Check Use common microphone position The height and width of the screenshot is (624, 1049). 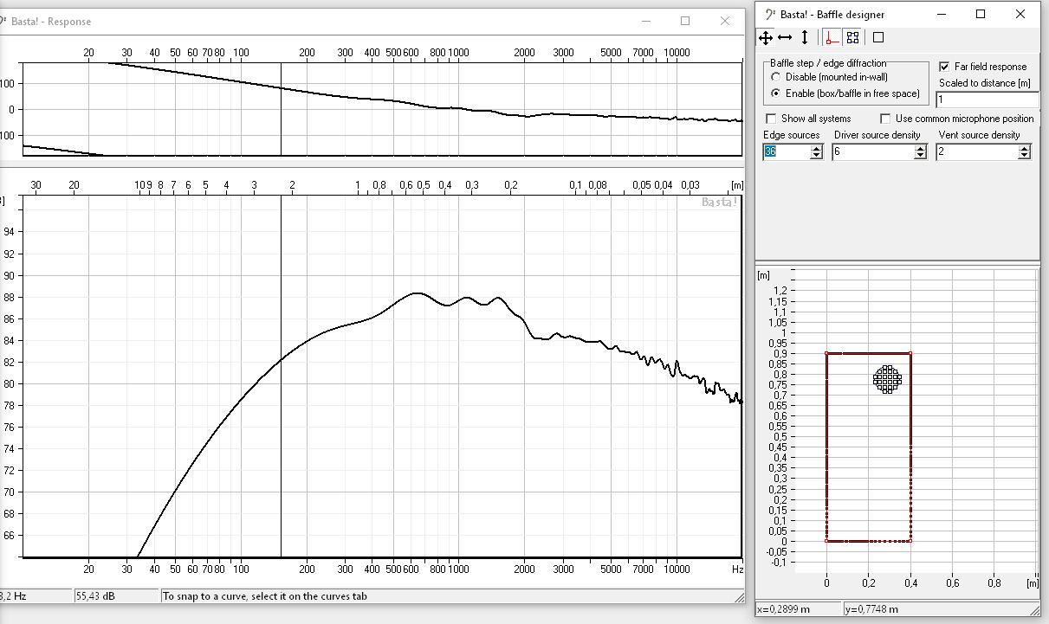885,119
